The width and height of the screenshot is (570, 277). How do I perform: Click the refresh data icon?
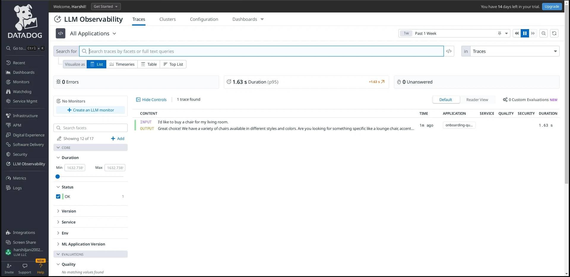coord(554,33)
